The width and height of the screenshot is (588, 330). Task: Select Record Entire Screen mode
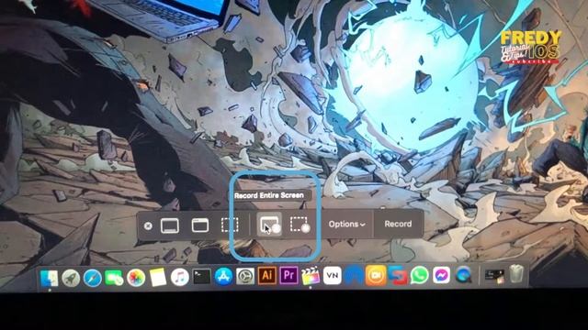pos(269,225)
